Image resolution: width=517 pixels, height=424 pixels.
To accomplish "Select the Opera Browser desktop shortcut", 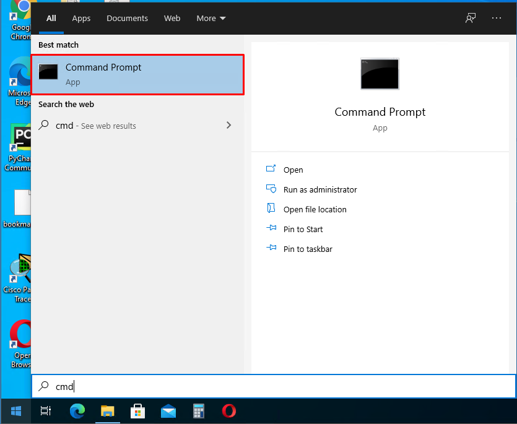I will click(20, 344).
